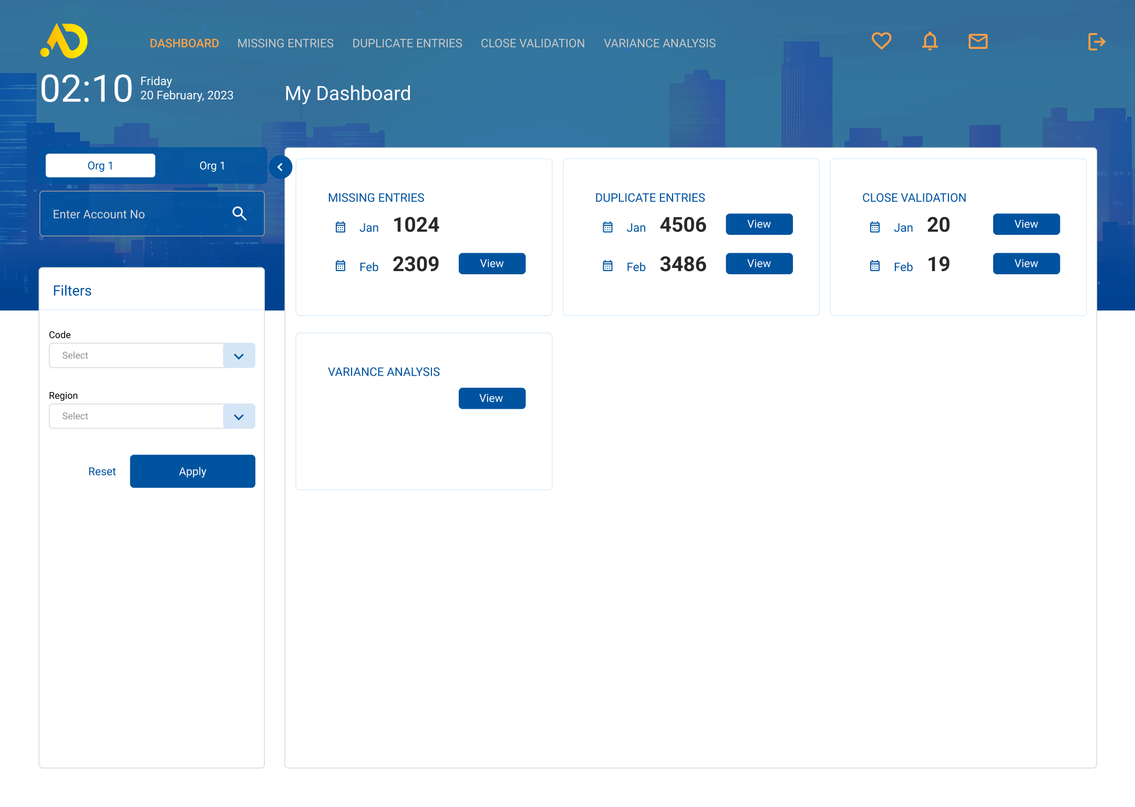Click the search magnifier icon

[240, 213]
